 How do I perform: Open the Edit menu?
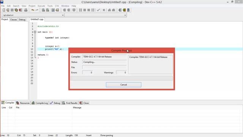9,6
